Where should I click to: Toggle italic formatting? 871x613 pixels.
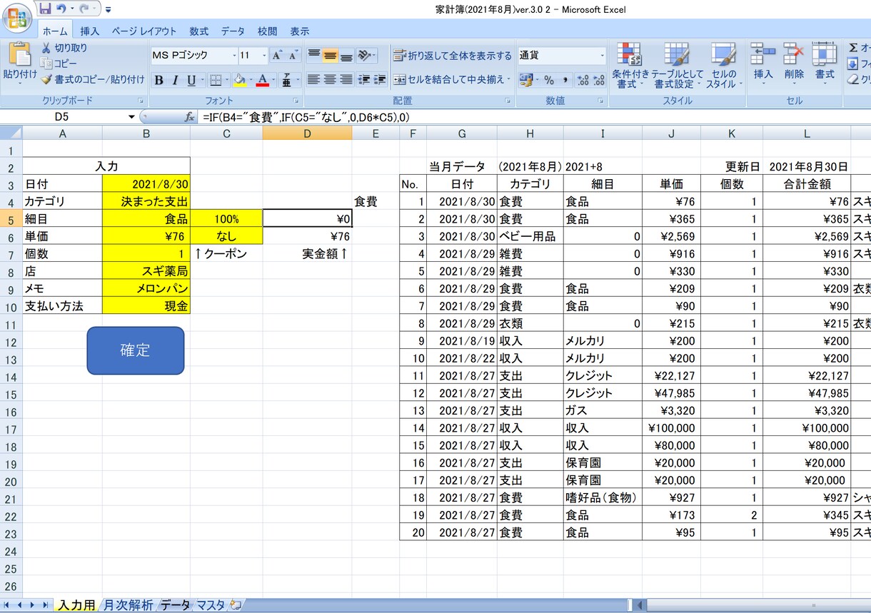(175, 80)
